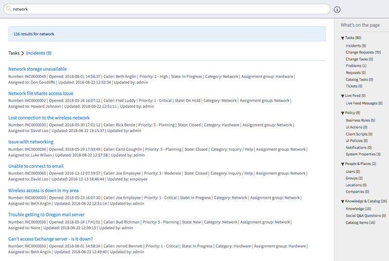The image size is (389, 261).
Task: Select Problems (1) in sidebar
Action: pyautogui.click(x=356, y=66)
